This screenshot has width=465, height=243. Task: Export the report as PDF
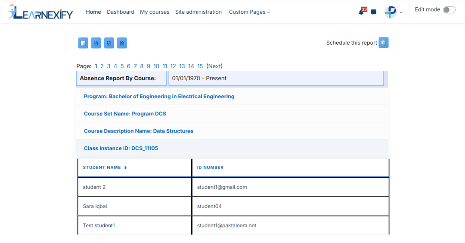(x=96, y=43)
